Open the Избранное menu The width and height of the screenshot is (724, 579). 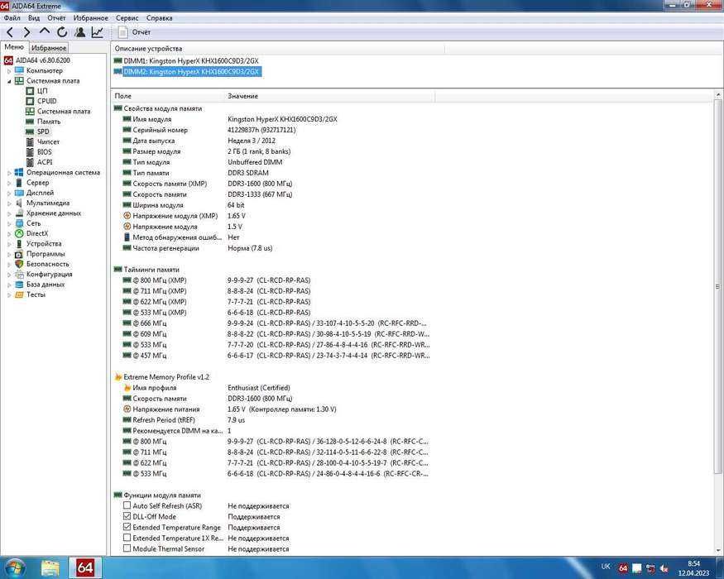(x=90, y=18)
